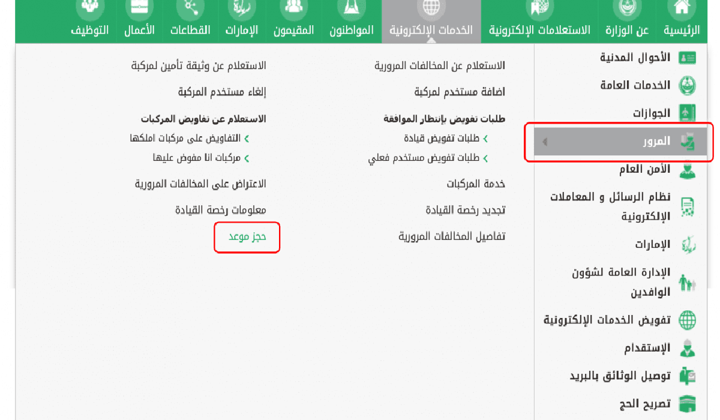The width and height of the screenshot is (720, 420).
Task: Click the Civil Affairs (الأحوال المدنية) sidebar icon
Action: tap(687, 58)
